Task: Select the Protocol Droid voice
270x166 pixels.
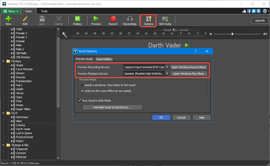Action: point(25,137)
